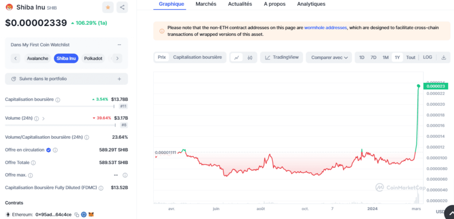Open info icon next to Capitalisation boursière
The width and height of the screenshot is (454, 219).
point(58,100)
